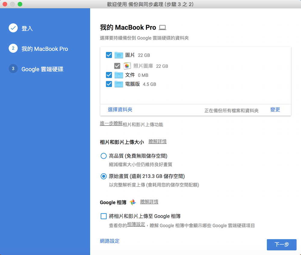Go to Google 雲端硬碟 step in sidebar
301x255 pixels.
coord(42,69)
